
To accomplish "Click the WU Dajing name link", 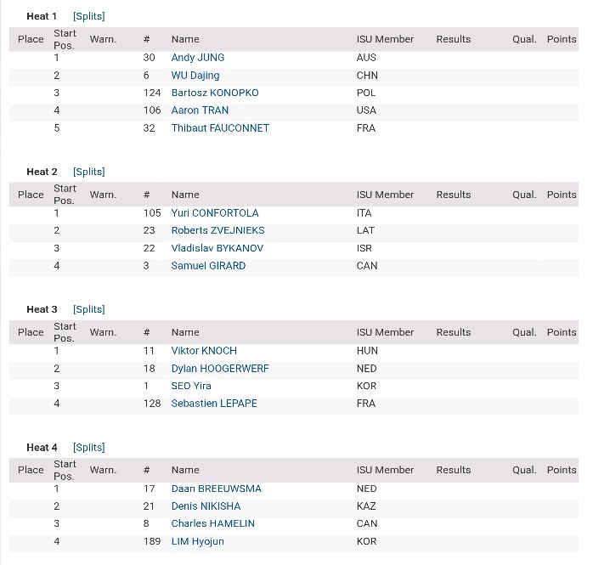I will tap(195, 76).
